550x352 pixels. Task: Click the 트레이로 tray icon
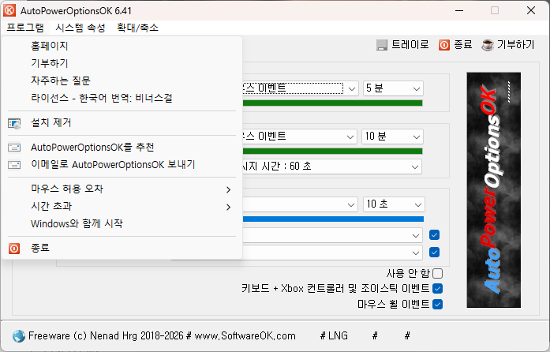[382, 45]
